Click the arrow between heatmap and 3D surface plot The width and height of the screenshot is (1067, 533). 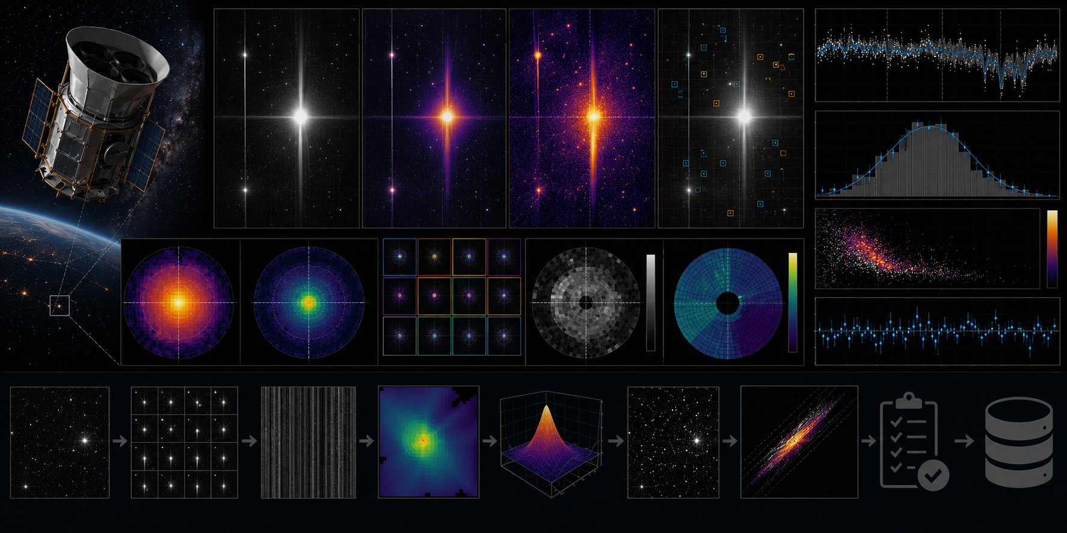point(490,441)
